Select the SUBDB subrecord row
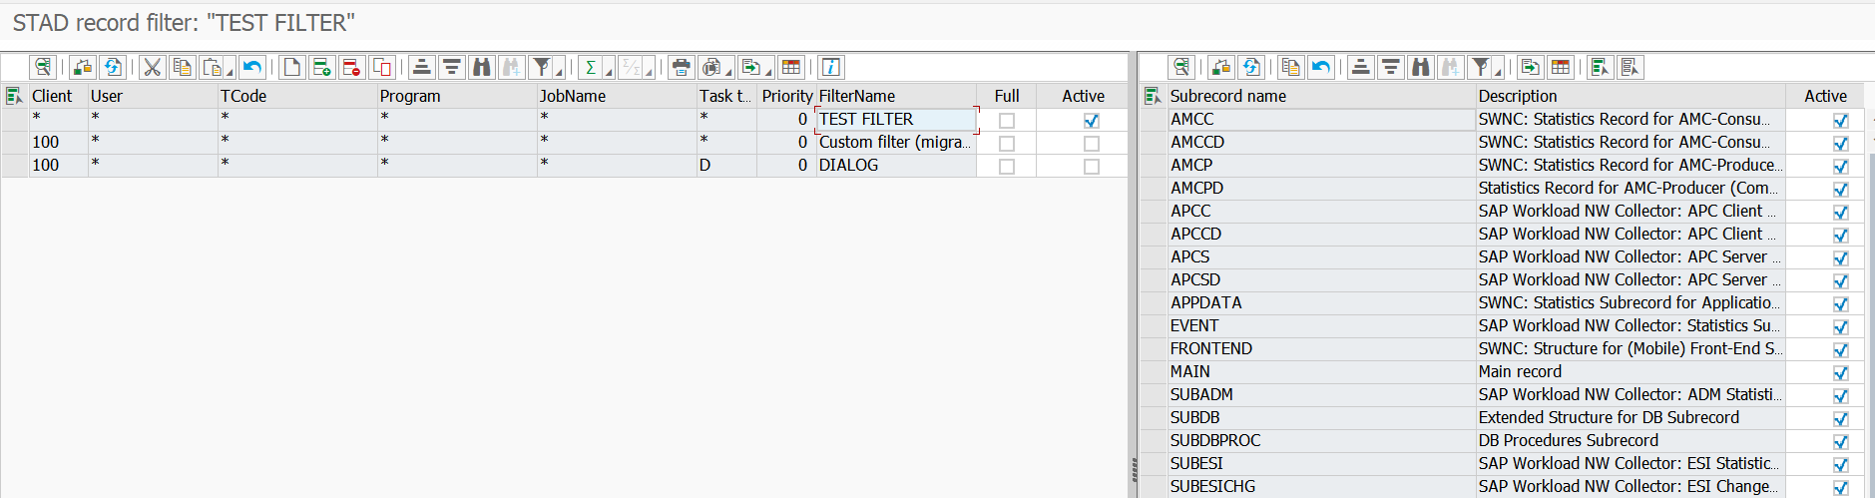 [1194, 417]
